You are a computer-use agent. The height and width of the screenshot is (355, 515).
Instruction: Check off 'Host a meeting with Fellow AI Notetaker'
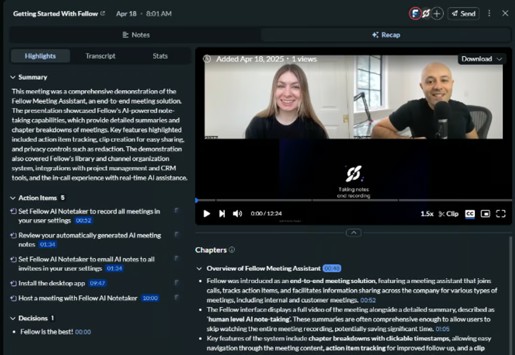coord(13,298)
